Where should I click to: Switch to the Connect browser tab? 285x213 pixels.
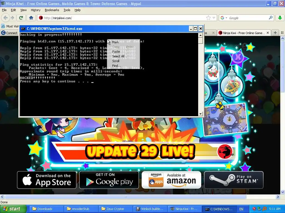point(9,33)
